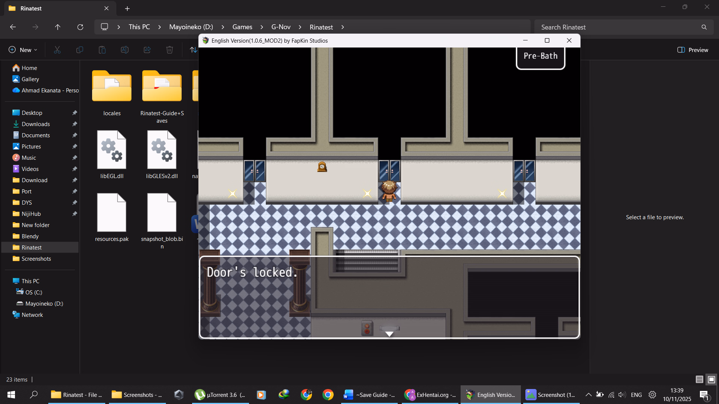Screen dimensions: 719x404
Task: Switch to large icons view layout
Action: tap(712, 379)
